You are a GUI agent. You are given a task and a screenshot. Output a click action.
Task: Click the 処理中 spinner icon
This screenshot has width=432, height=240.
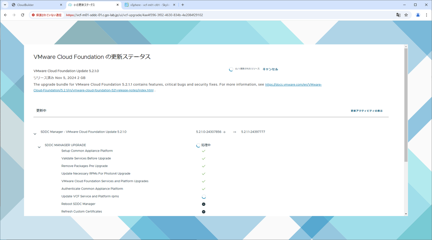198,146
